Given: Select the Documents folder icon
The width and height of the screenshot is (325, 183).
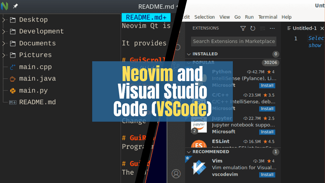Looking at the screenshot, I should pos(13,43).
